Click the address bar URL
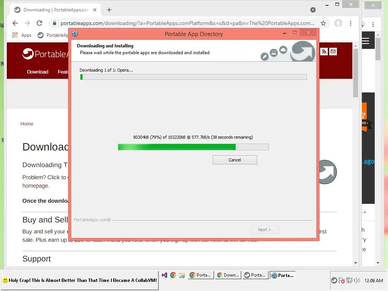Viewport: 388px width, 291px height. tap(187, 23)
